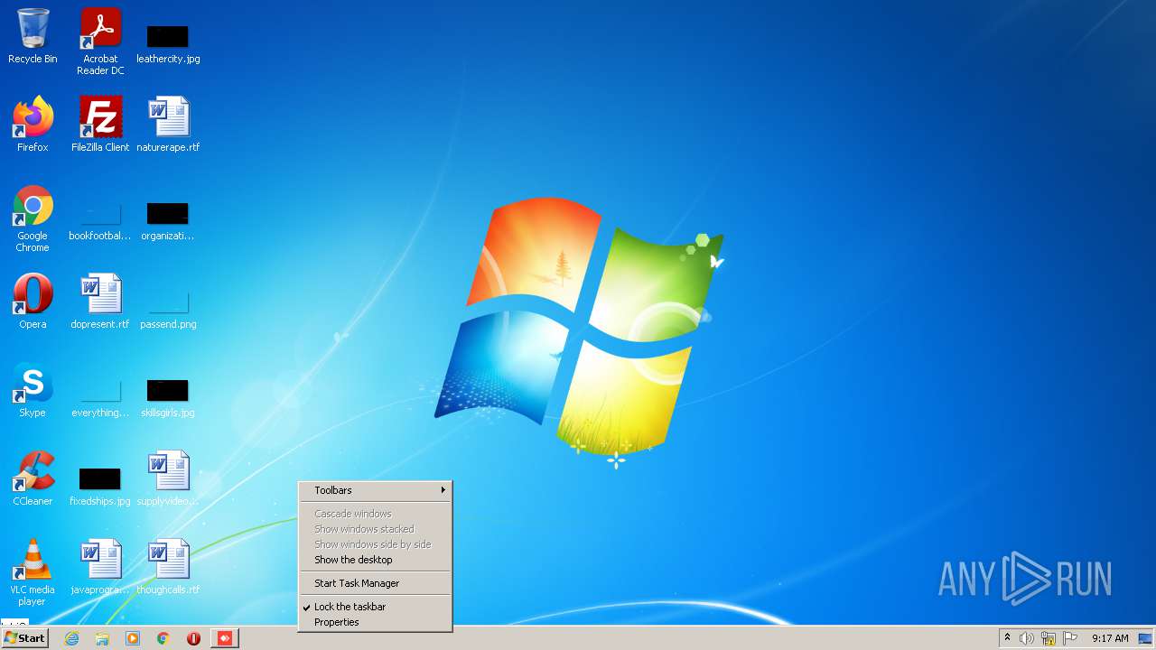This screenshot has height=650, width=1156.
Task: Expand the Toolbars submenu
Action: pos(375,490)
